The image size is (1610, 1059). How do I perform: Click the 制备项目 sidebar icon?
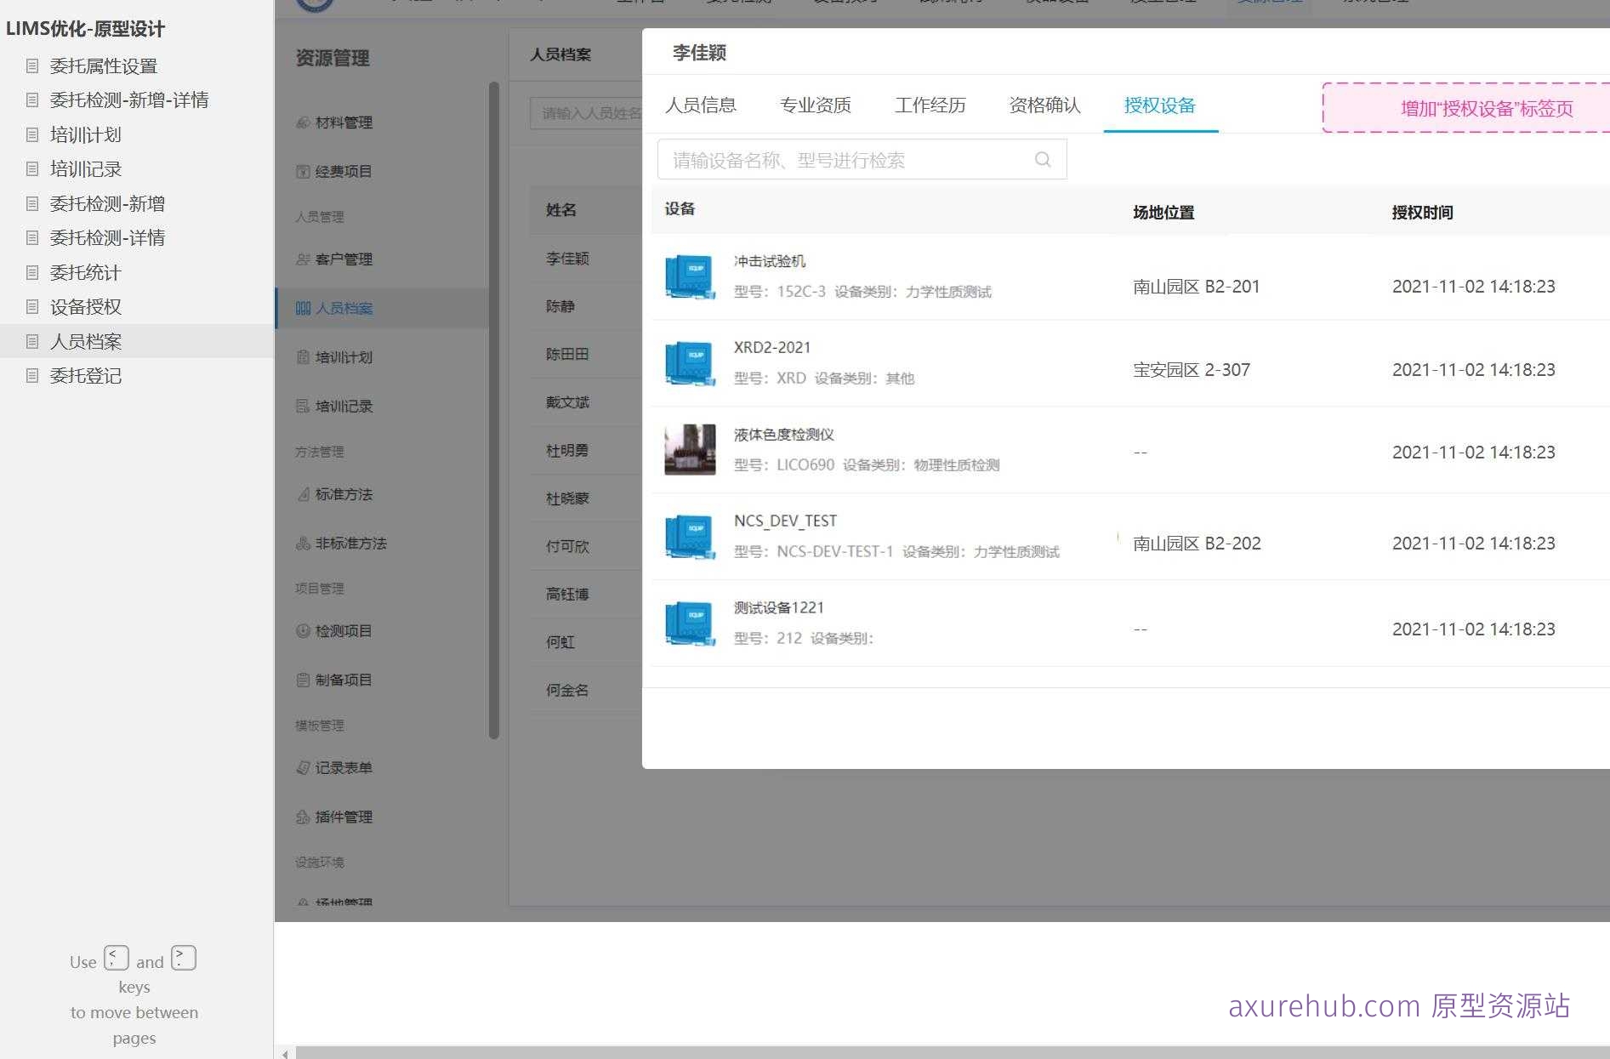point(303,680)
